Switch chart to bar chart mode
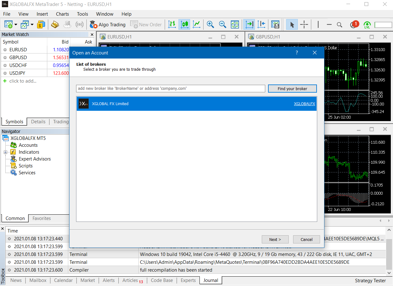This screenshot has width=393, height=286. pos(172,24)
